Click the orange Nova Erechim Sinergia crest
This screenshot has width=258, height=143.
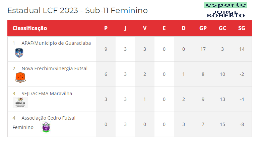(20, 78)
